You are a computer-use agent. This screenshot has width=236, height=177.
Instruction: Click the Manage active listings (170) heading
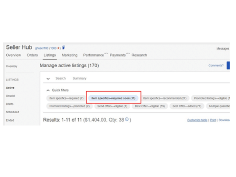(x=69, y=65)
